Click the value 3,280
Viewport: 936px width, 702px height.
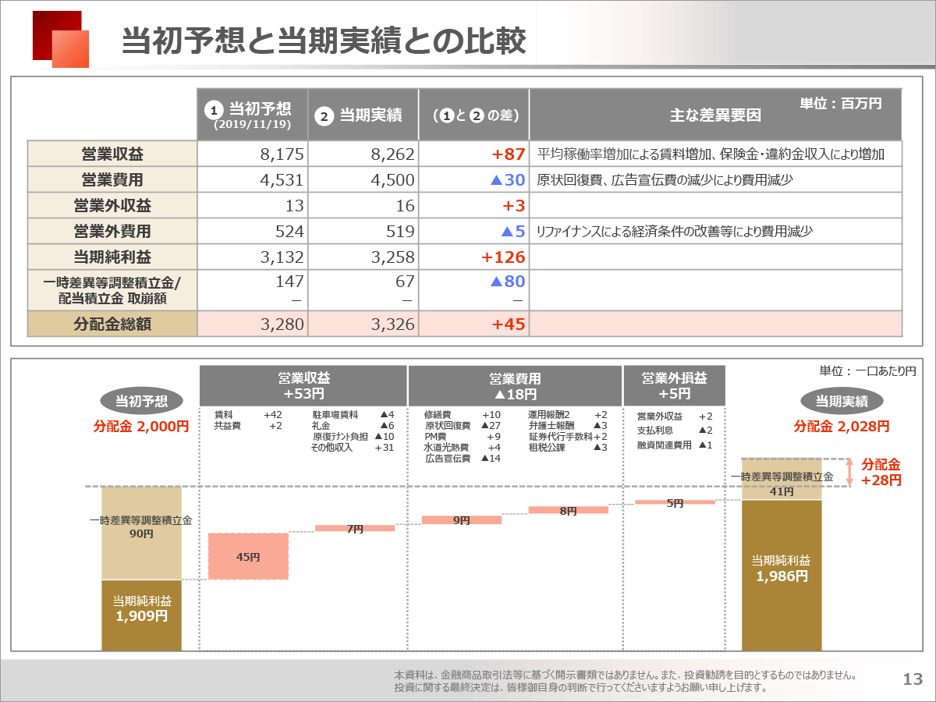coord(282,324)
